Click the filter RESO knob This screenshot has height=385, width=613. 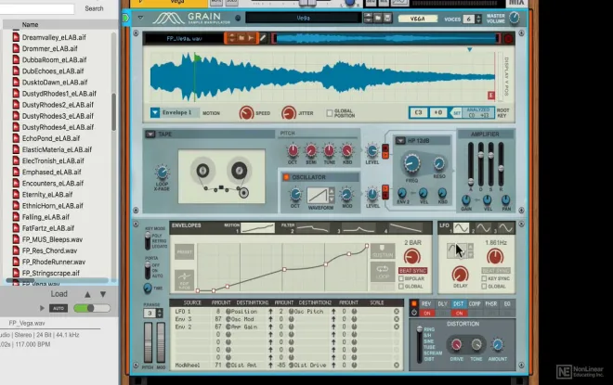coord(439,164)
